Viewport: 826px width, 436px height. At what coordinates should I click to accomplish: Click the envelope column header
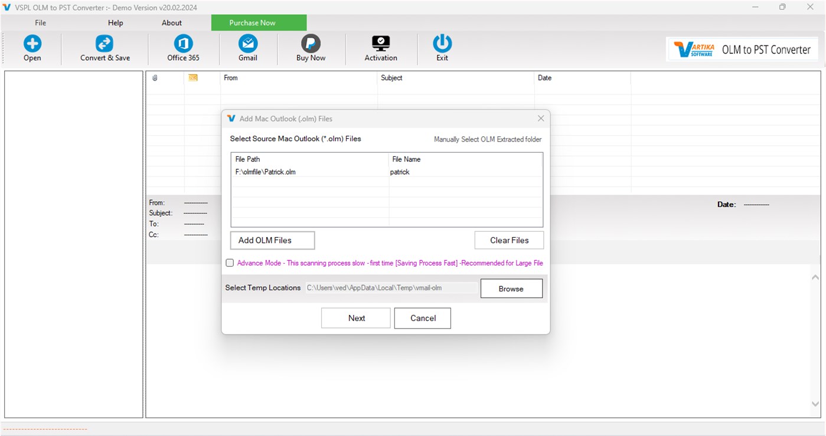coord(192,77)
